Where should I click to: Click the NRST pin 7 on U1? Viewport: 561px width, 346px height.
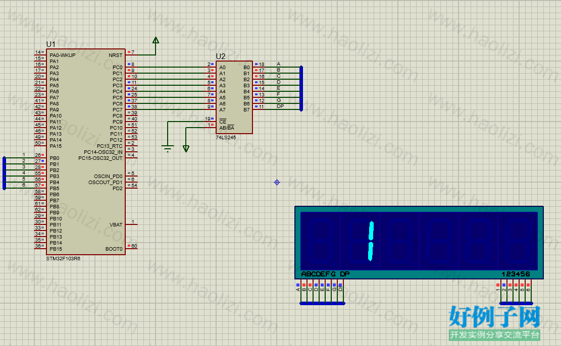[x=131, y=52]
